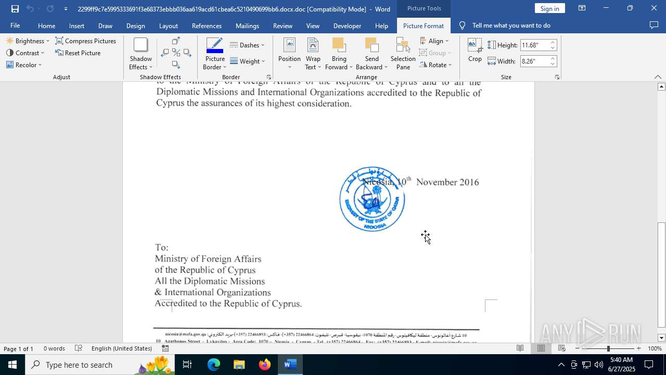This screenshot has width=666, height=375.
Task: Nudge shadow right icon
Action: [x=187, y=53]
